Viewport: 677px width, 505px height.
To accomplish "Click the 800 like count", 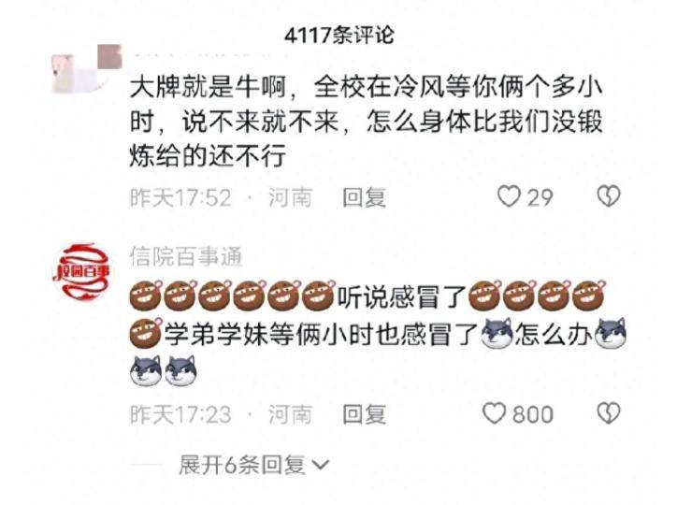I will (533, 414).
